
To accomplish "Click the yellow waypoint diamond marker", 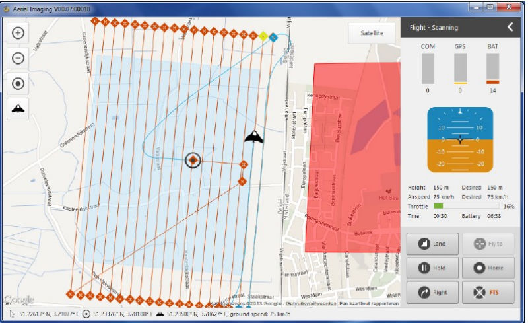I will 263,36.
